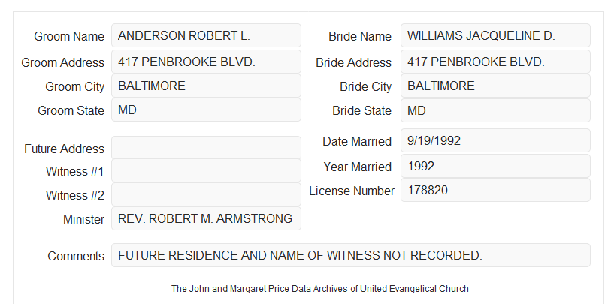Click the Comments label text
This screenshot has height=304, width=605.
tap(76, 256)
